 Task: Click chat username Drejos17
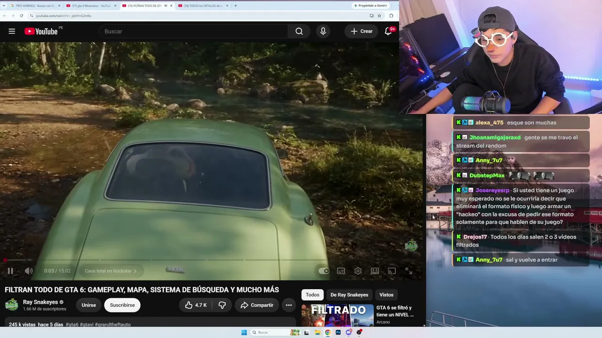tap(475, 237)
